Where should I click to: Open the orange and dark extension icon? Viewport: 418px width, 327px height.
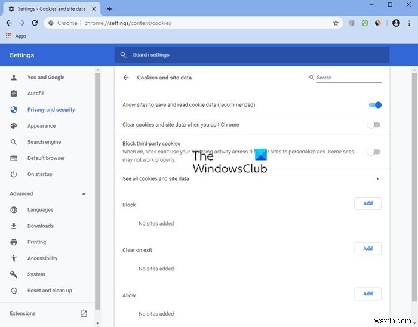(x=378, y=23)
